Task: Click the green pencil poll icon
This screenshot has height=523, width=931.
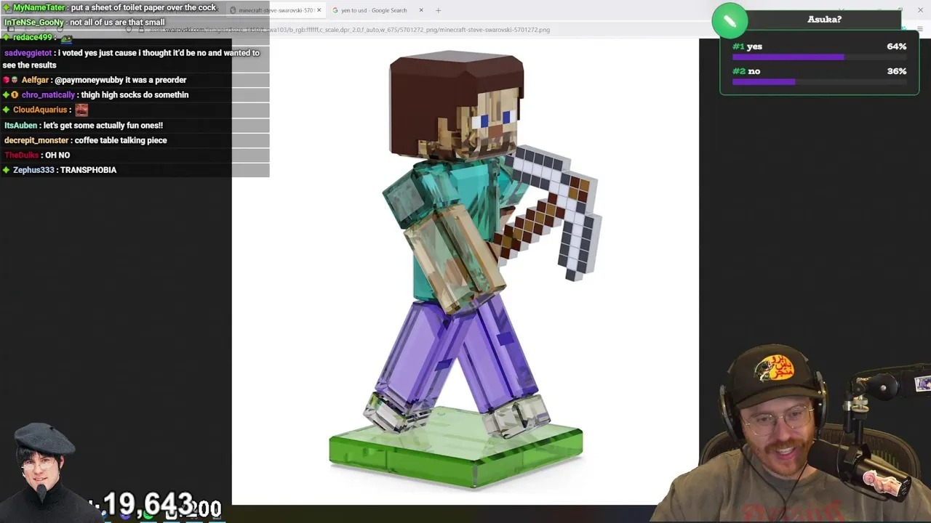Action: coord(730,20)
